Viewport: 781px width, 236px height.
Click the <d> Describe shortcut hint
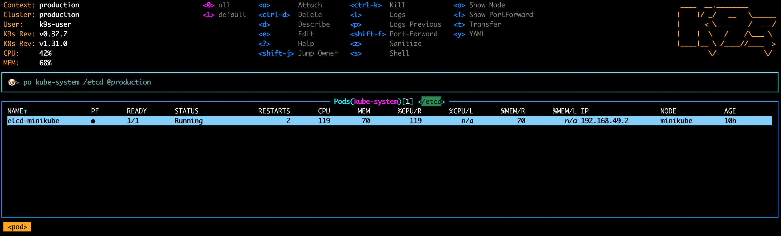pos(294,24)
